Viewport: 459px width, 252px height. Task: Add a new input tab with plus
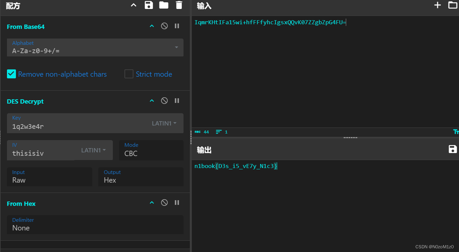click(437, 5)
